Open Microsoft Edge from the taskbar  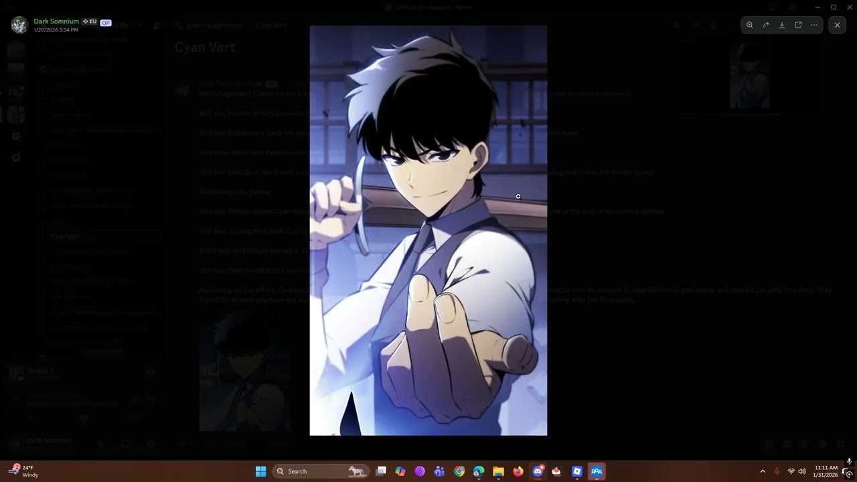point(479,471)
